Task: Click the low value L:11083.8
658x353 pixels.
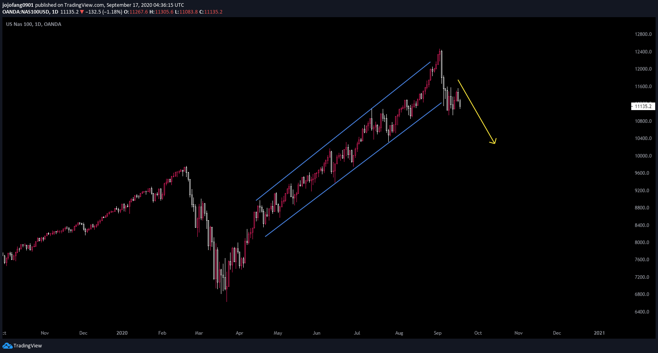Action: [186, 12]
